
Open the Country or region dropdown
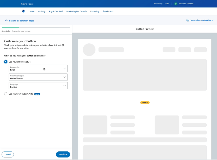tap(38, 77)
